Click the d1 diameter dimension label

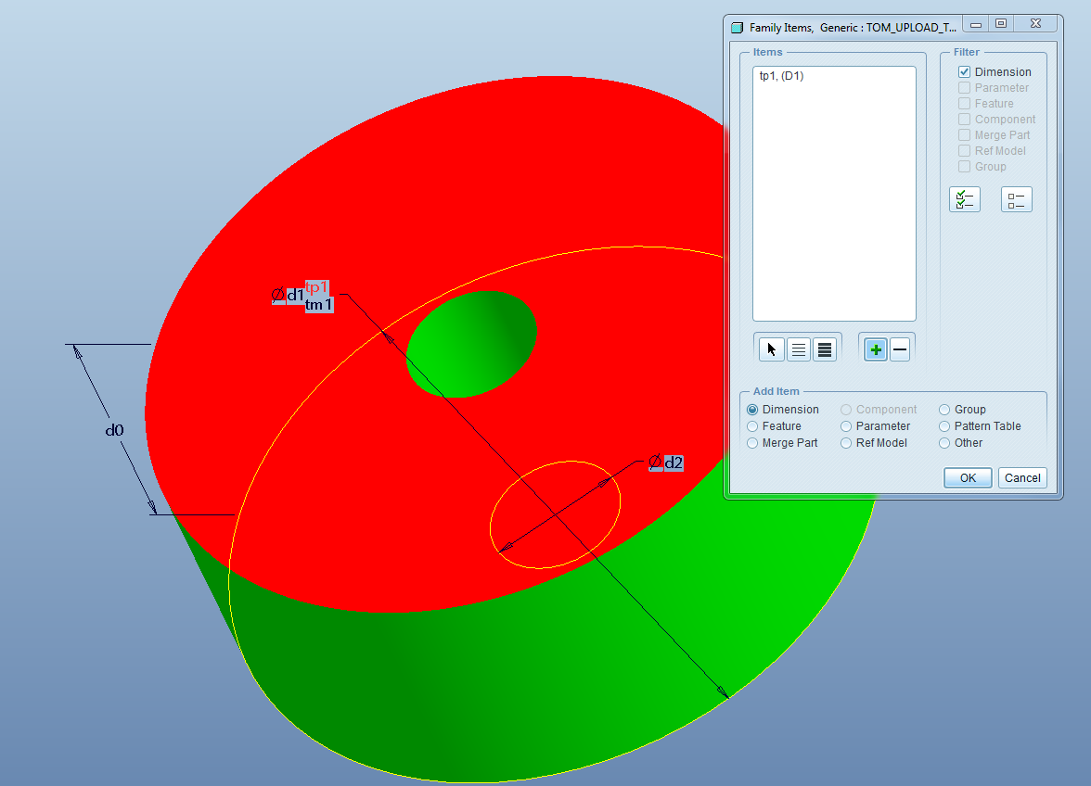(x=288, y=296)
